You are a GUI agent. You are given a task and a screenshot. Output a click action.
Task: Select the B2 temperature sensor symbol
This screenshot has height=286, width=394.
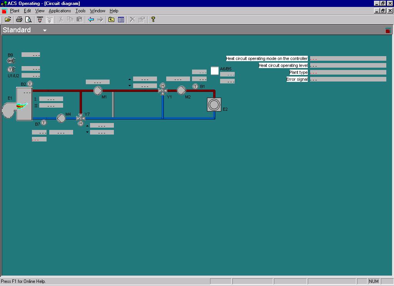coord(30,84)
